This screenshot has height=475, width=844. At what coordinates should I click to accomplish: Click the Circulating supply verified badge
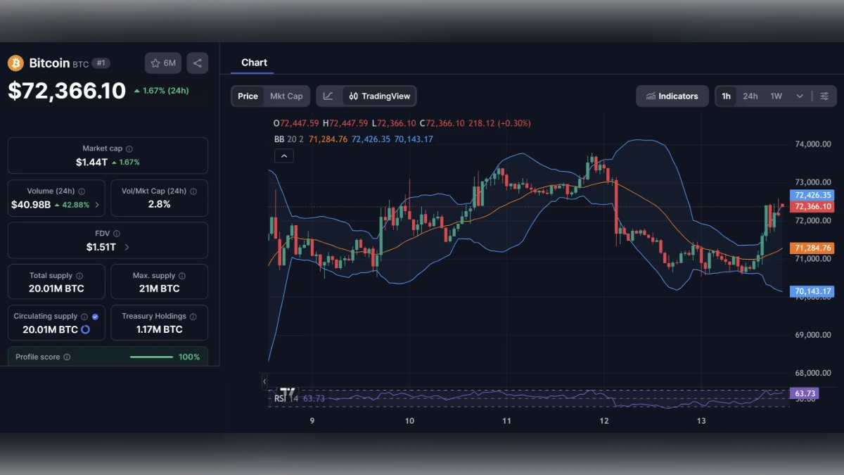point(95,316)
